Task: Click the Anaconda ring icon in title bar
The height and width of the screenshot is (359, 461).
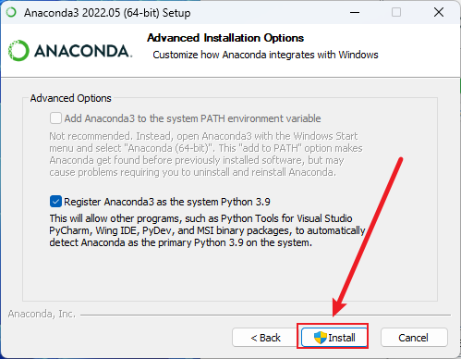Action: [x=11, y=13]
